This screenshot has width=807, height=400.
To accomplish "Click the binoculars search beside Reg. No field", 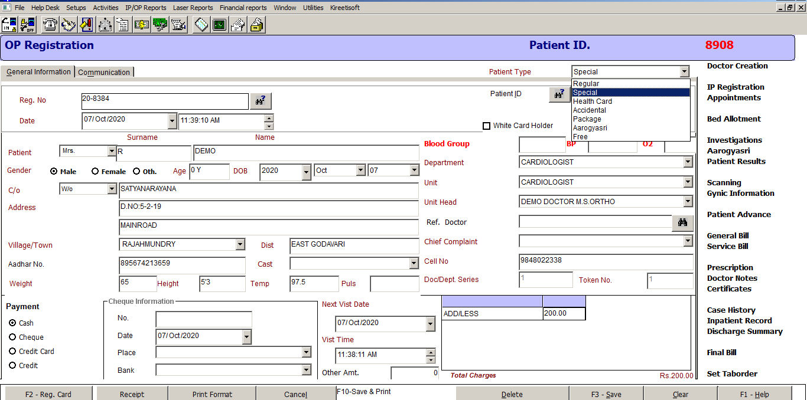I will (261, 101).
